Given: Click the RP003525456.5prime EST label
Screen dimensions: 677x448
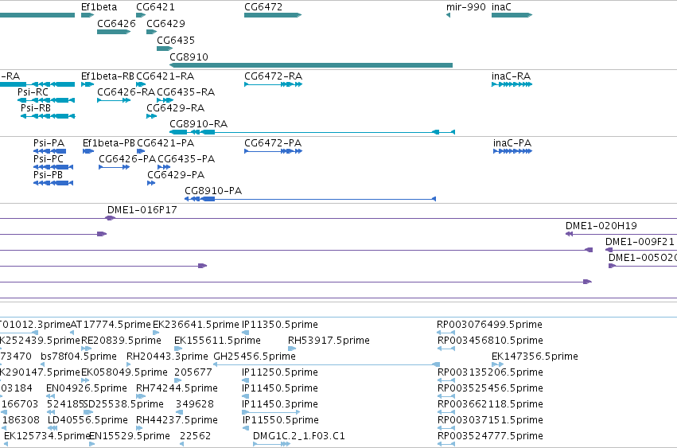Looking at the screenshot, I should pos(491,388).
